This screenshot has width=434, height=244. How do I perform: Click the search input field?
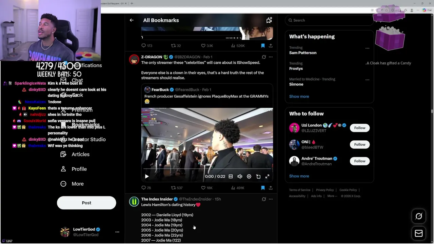[x=329, y=20]
